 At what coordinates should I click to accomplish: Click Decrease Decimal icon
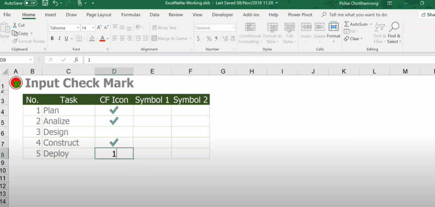click(x=233, y=39)
